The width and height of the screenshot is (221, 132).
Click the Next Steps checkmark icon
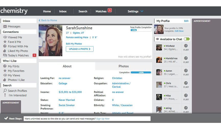click(6, 118)
